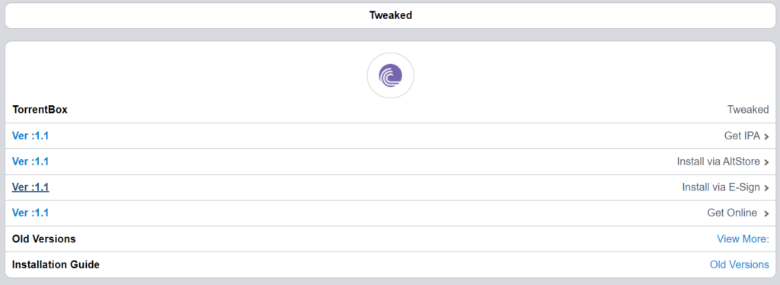The height and width of the screenshot is (285, 780).
Task: Open Old Versions link beside Installation Guide
Action: coord(739,264)
